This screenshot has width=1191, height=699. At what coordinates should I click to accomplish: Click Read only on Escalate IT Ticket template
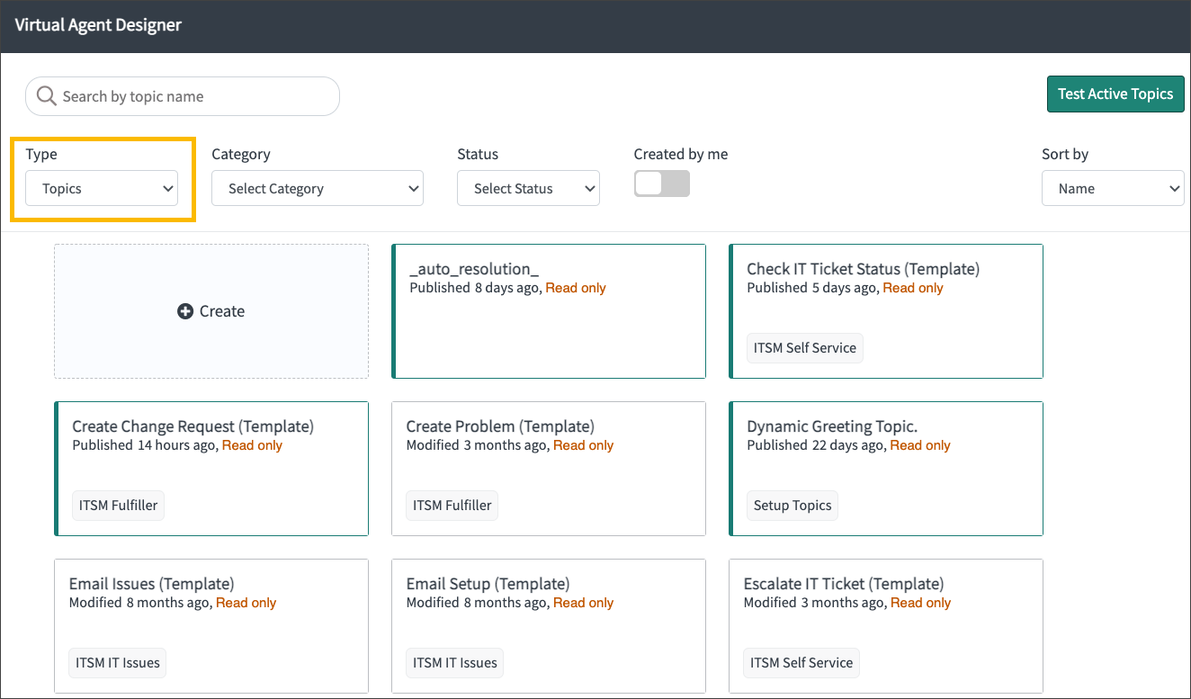tap(920, 602)
